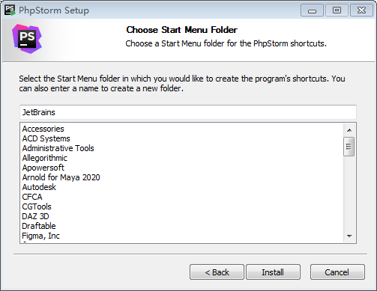
Task: Select the Accessories folder
Action: tap(43, 129)
